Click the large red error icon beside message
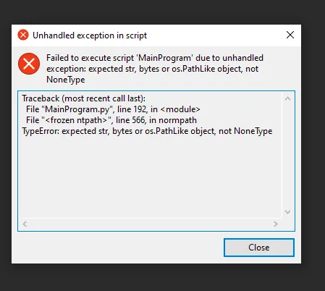This screenshot has width=325, height=291. (29, 64)
